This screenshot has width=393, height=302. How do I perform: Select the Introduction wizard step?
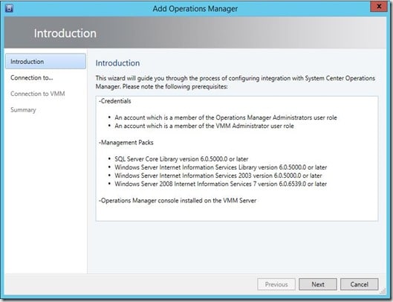pos(45,61)
